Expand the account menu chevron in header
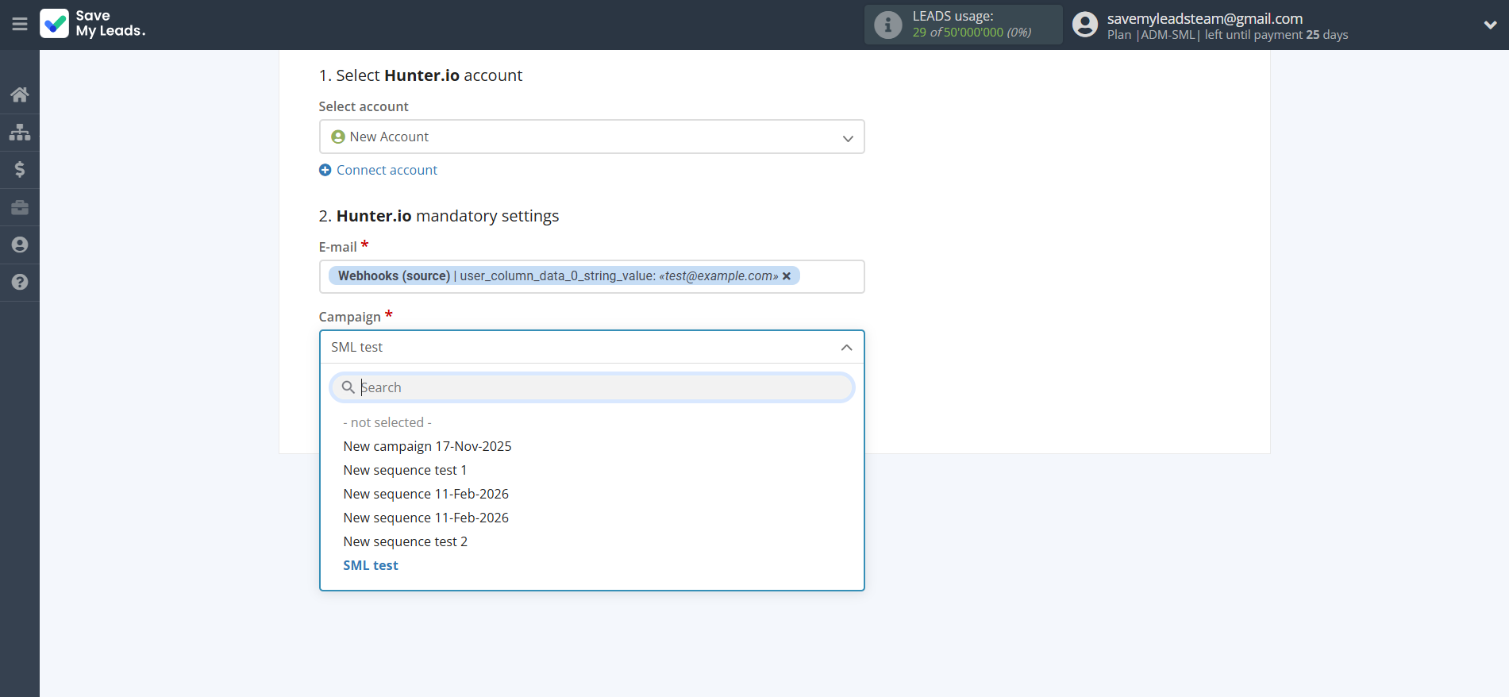Image resolution: width=1509 pixels, height=697 pixels. click(x=1490, y=25)
